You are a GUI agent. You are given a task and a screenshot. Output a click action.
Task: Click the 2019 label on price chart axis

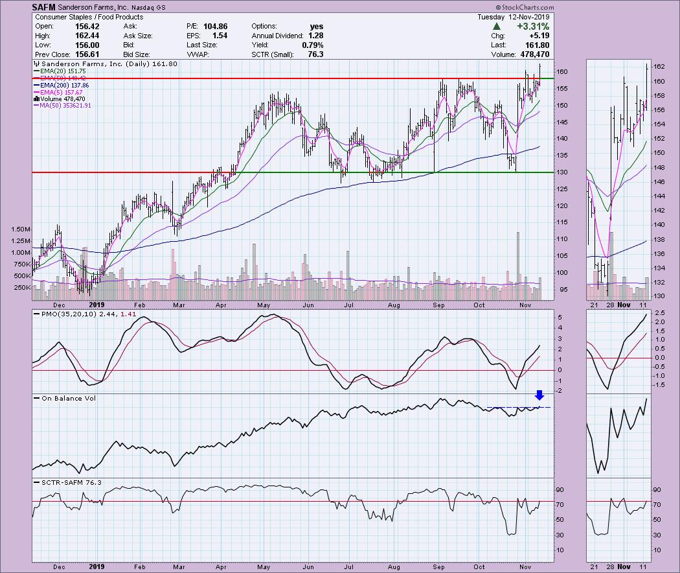[96, 305]
